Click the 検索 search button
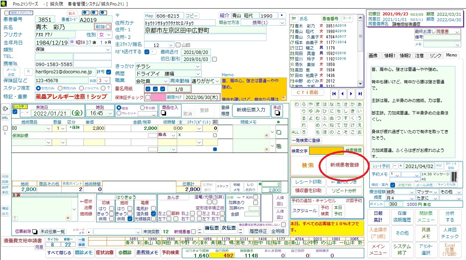The image size is (466, 260). (x=308, y=165)
